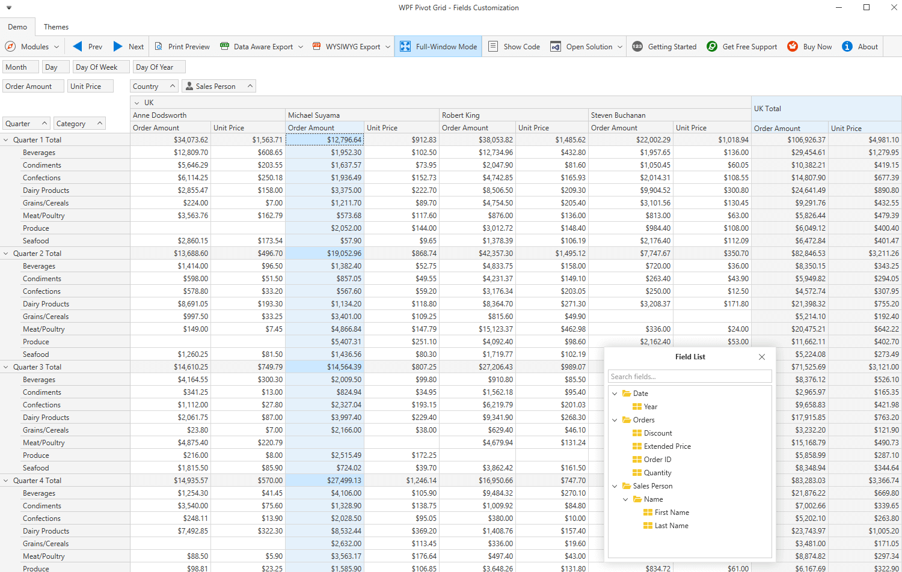Viewport: 902px width, 572px height.
Task: Click the About button
Action: [861, 47]
